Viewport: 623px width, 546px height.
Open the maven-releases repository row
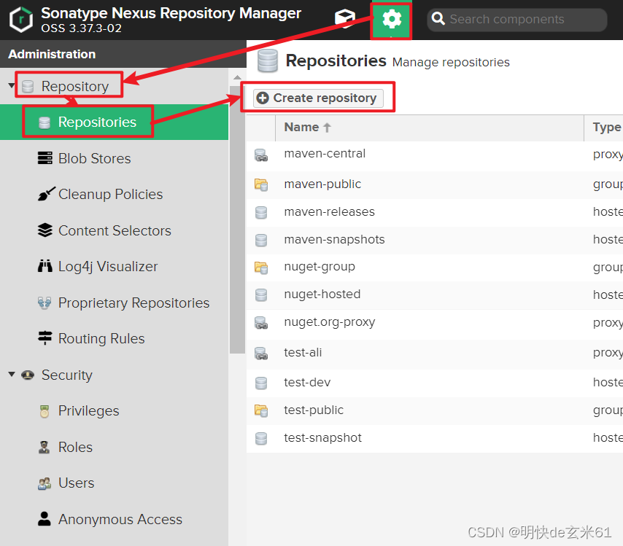pyautogui.click(x=435, y=212)
